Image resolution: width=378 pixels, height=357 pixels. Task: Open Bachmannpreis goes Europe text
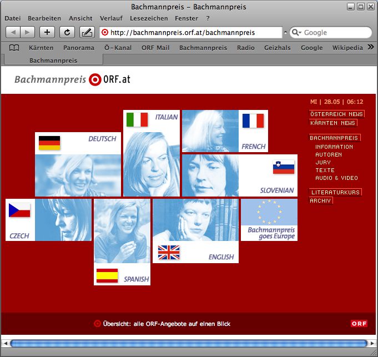271,233
